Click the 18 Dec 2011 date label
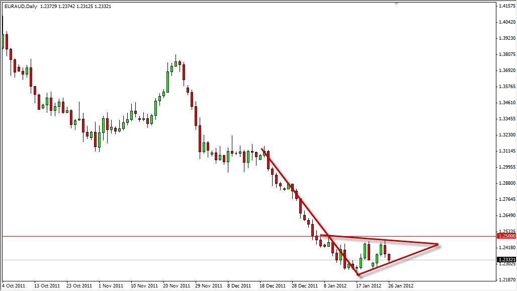The height and width of the screenshot is (291, 517). click(x=273, y=286)
